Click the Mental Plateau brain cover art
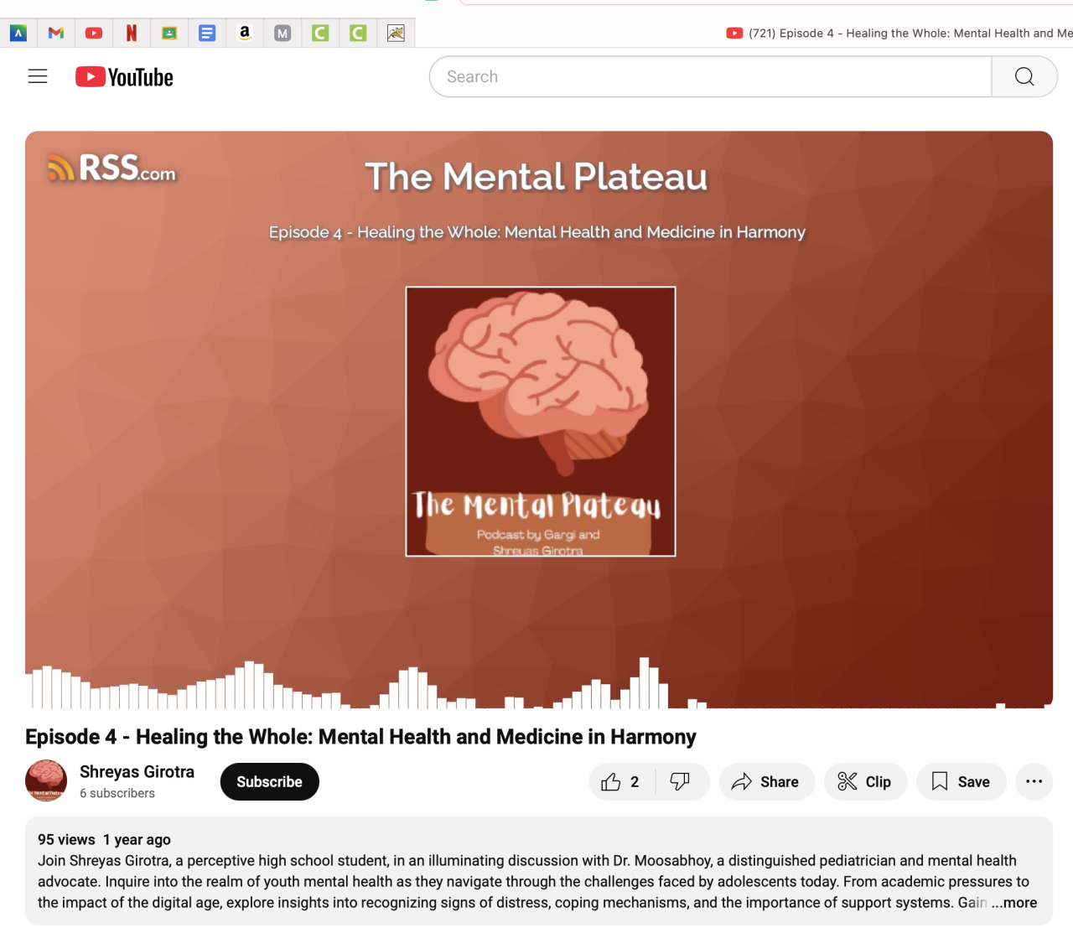The image size is (1073, 928). click(x=541, y=422)
